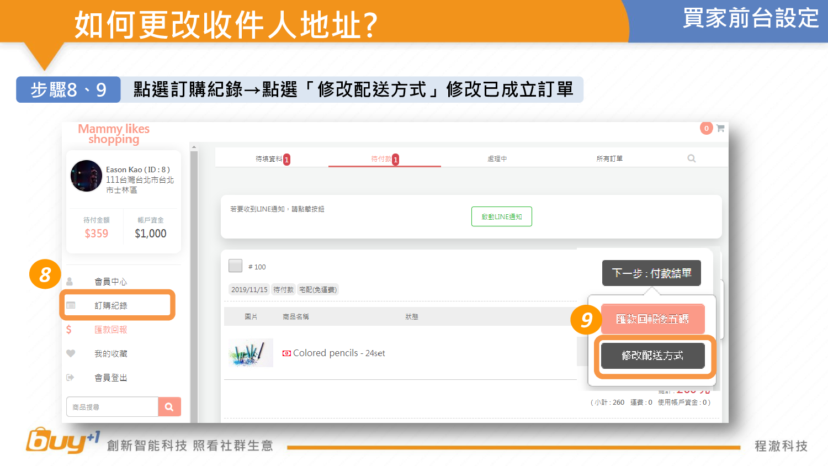This screenshot has height=466, width=828.
Task: Click the dollar sign icon for 匯款回報
Action: pos(69,330)
